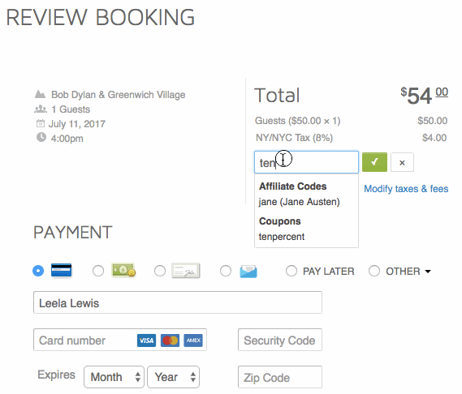This screenshot has height=394, width=462.
Task: Click the credit card payment icon
Action: coord(61,271)
